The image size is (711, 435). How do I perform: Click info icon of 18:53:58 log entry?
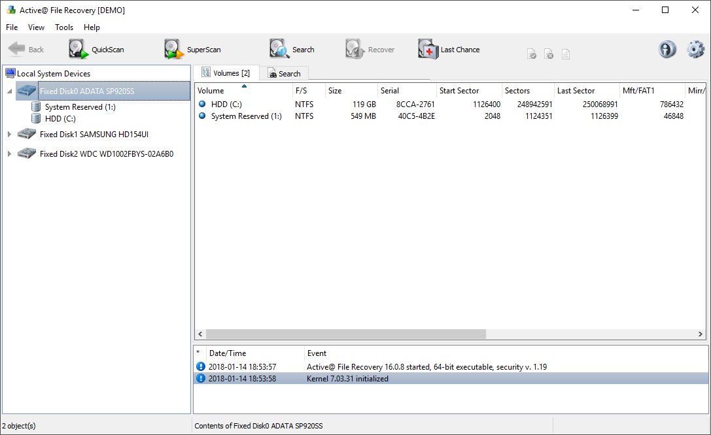(x=200, y=378)
